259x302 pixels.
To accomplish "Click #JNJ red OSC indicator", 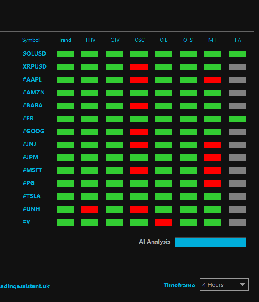I will [139, 145].
